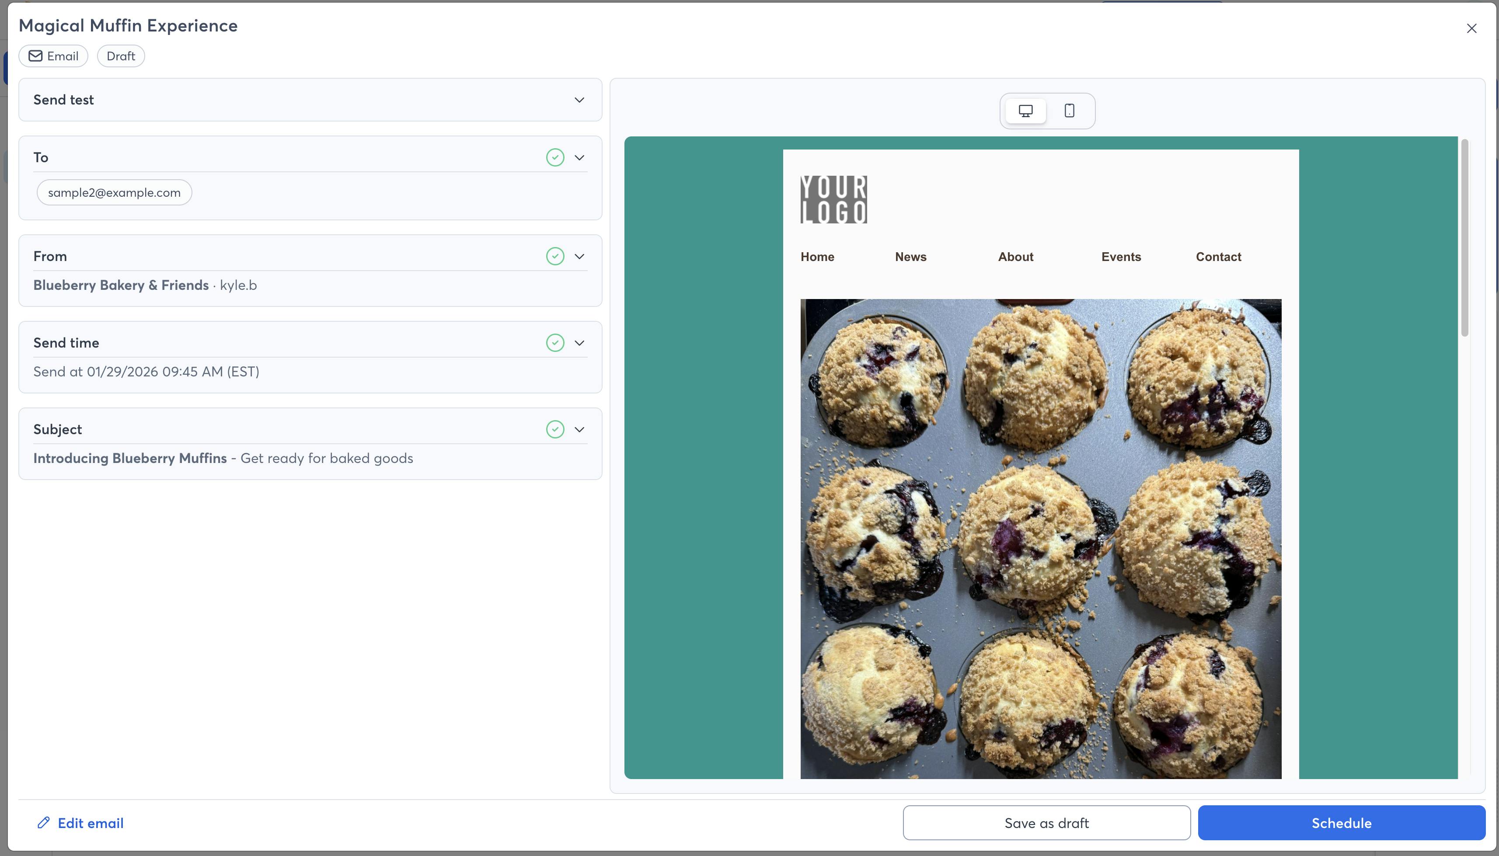The width and height of the screenshot is (1499, 856).
Task: Open the News link in email preview
Action: 910,257
